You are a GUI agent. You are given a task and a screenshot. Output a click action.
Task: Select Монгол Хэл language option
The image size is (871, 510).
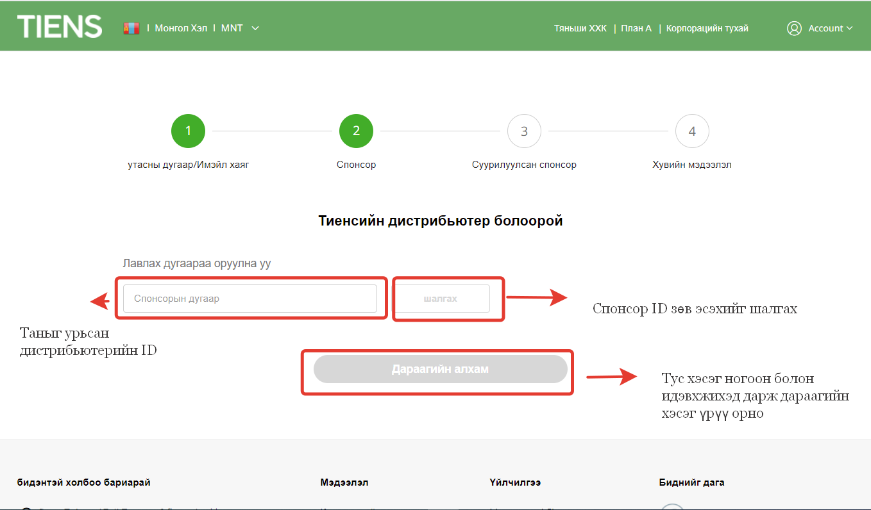tap(181, 28)
